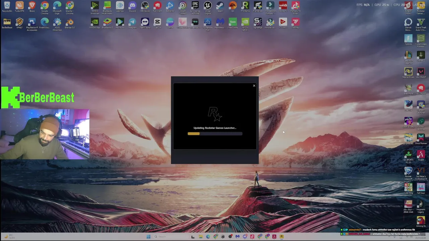Open the Riot Client shortcut
The image size is (429, 241).
click(157, 7)
